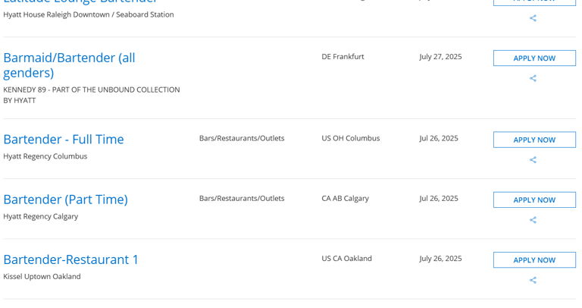Apply now for the Columbus bartender job
The image size is (582, 308).
534,140
